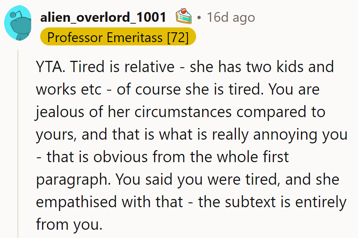Click the bullet dot before the timestamp

coord(199,18)
